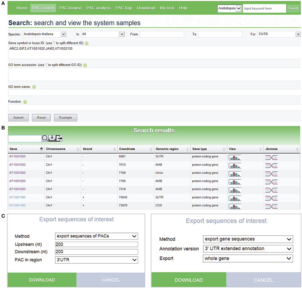Open the 'For' 3'UTR dropdown
The image size is (302, 288).
pos(279,34)
